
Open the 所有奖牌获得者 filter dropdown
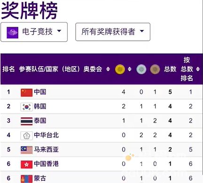113,32
